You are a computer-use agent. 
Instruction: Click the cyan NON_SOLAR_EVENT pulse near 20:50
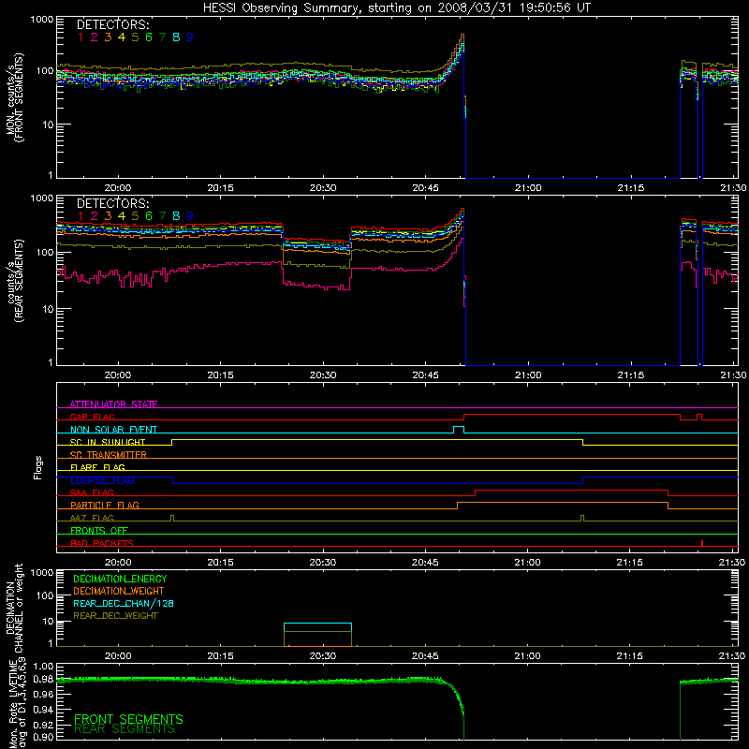(459, 430)
